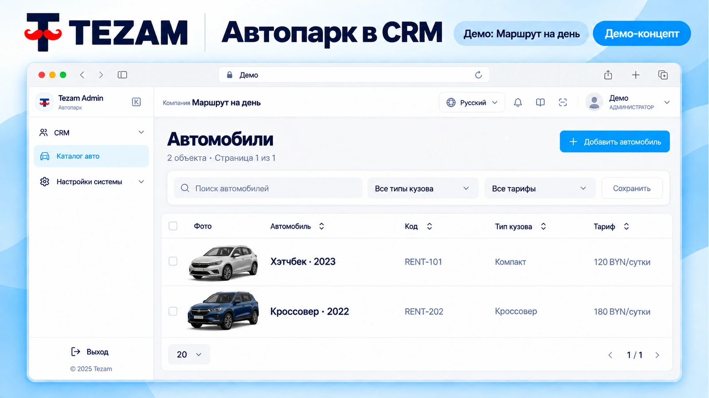
Task: Expand the CRM sidebar section
Action: pyautogui.click(x=91, y=132)
